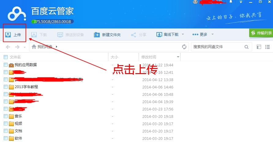Click the 我的应用数据 briefcase icon
273x142 pixels.
tap(11, 65)
